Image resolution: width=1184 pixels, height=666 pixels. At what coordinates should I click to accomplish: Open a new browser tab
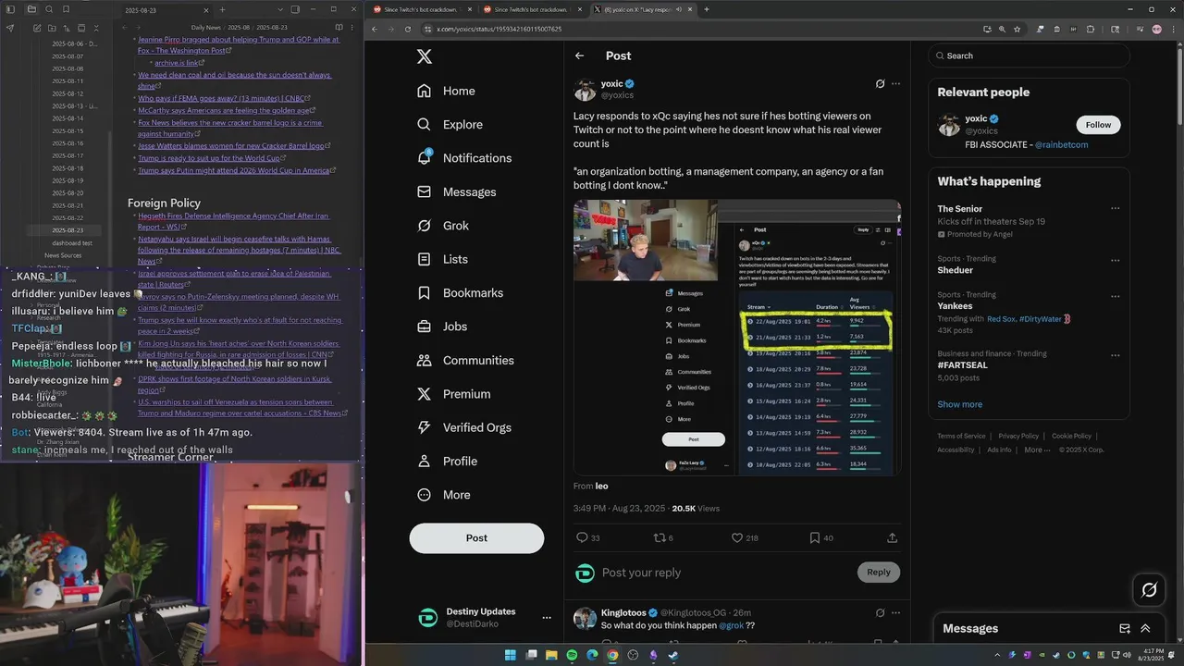click(707, 9)
